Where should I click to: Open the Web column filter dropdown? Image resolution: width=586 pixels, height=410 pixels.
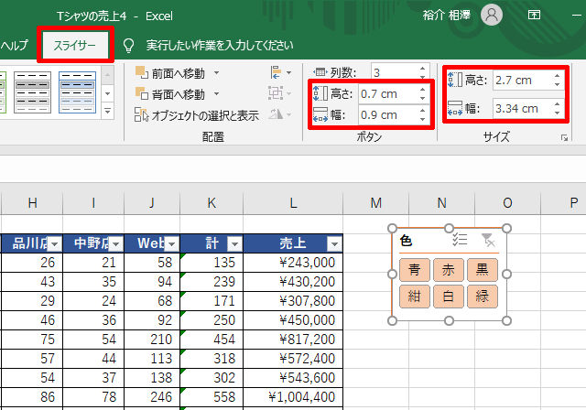[x=171, y=244]
